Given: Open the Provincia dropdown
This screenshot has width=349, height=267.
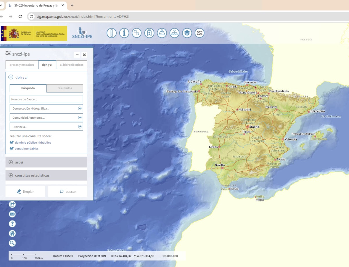Looking at the screenshot, I should 46,127.
